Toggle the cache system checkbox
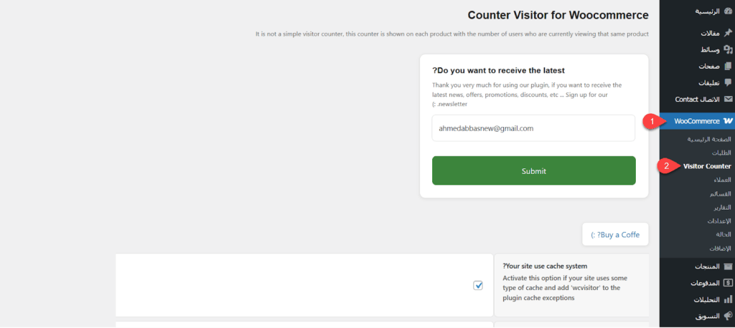This screenshot has height=328, width=735. tap(478, 286)
